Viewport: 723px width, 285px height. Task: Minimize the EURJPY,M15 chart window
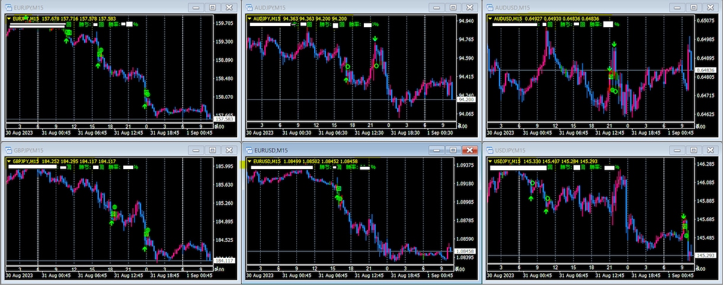(x=196, y=8)
